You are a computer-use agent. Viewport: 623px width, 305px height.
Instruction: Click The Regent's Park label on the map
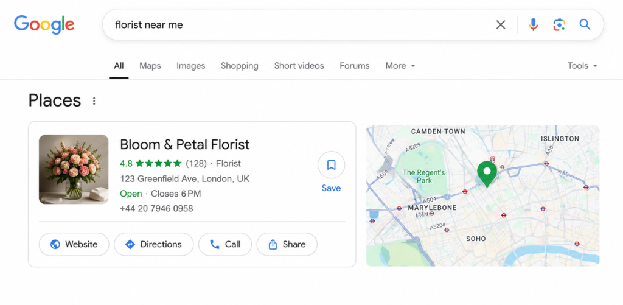pos(424,176)
